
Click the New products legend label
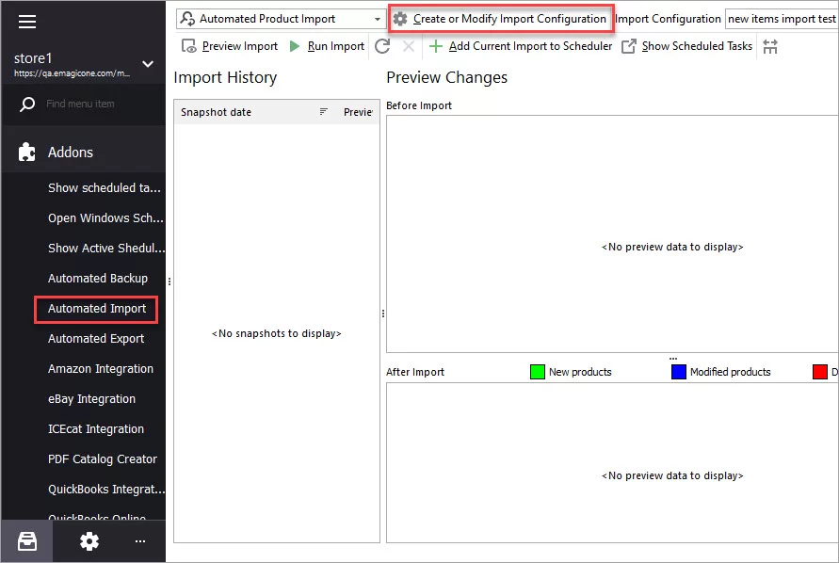[580, 372]
